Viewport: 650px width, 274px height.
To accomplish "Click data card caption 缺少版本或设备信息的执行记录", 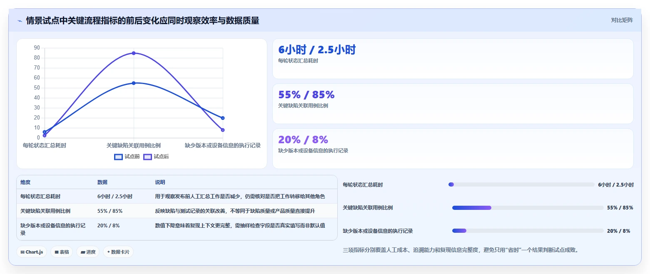I will (x=313, y=151).
